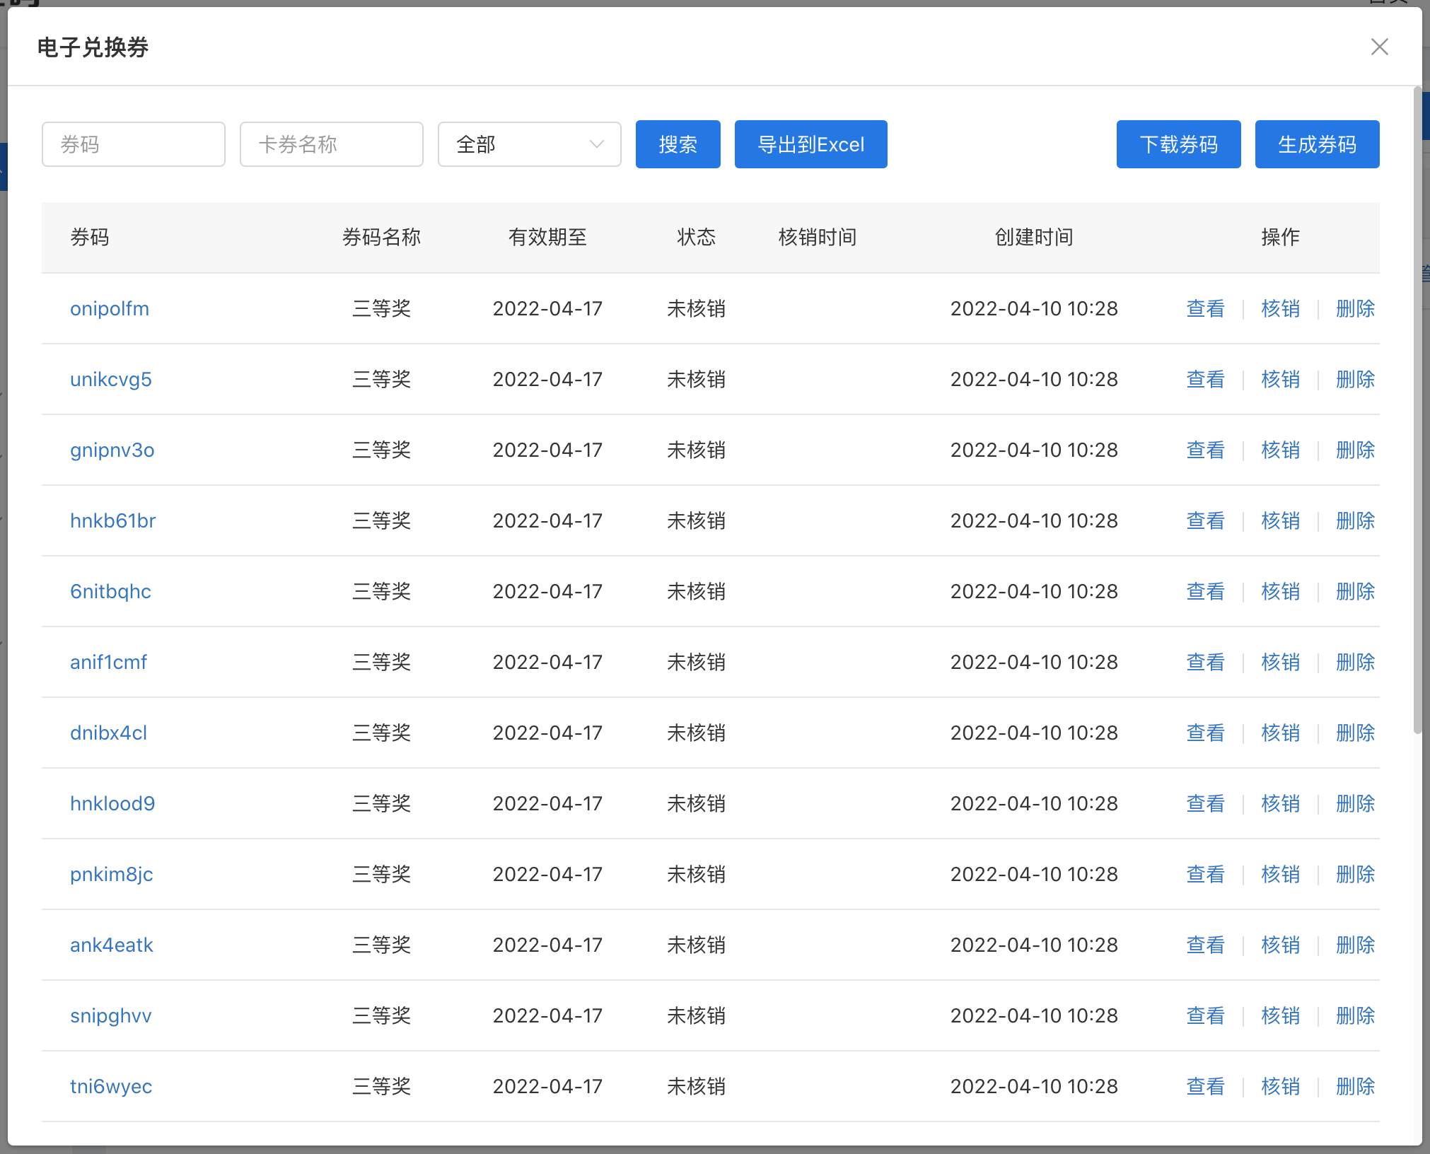Click the 有效期至 column header

pos(547,238)
